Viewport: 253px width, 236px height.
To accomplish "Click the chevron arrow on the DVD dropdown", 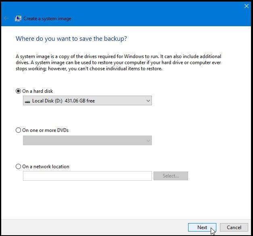I will (x=148, y=140).
